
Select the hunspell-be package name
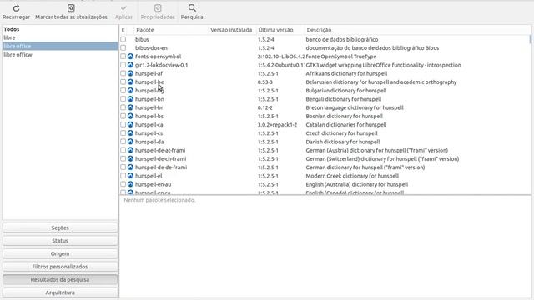click(x=149, y=82)
